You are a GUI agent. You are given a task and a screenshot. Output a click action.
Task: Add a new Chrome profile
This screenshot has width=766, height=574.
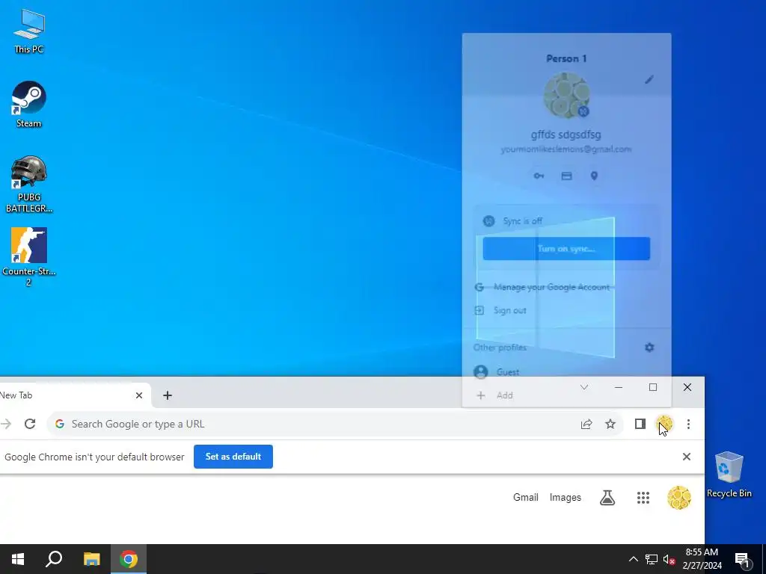pyautogui.click(x=567, y=395)
